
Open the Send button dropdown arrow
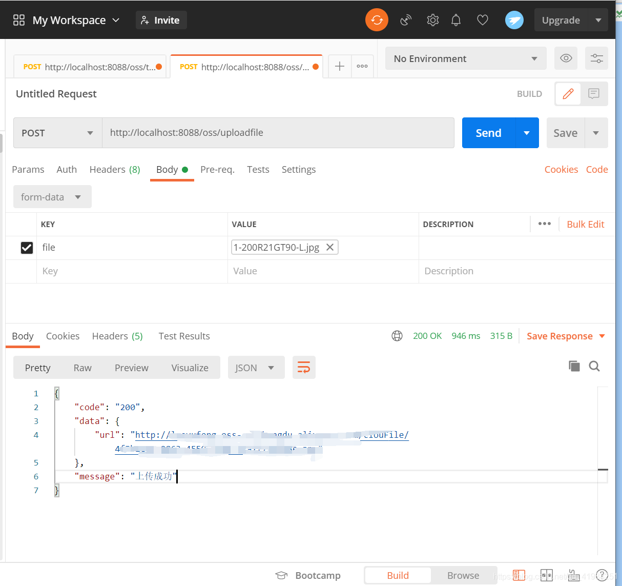tap(527, 133)
